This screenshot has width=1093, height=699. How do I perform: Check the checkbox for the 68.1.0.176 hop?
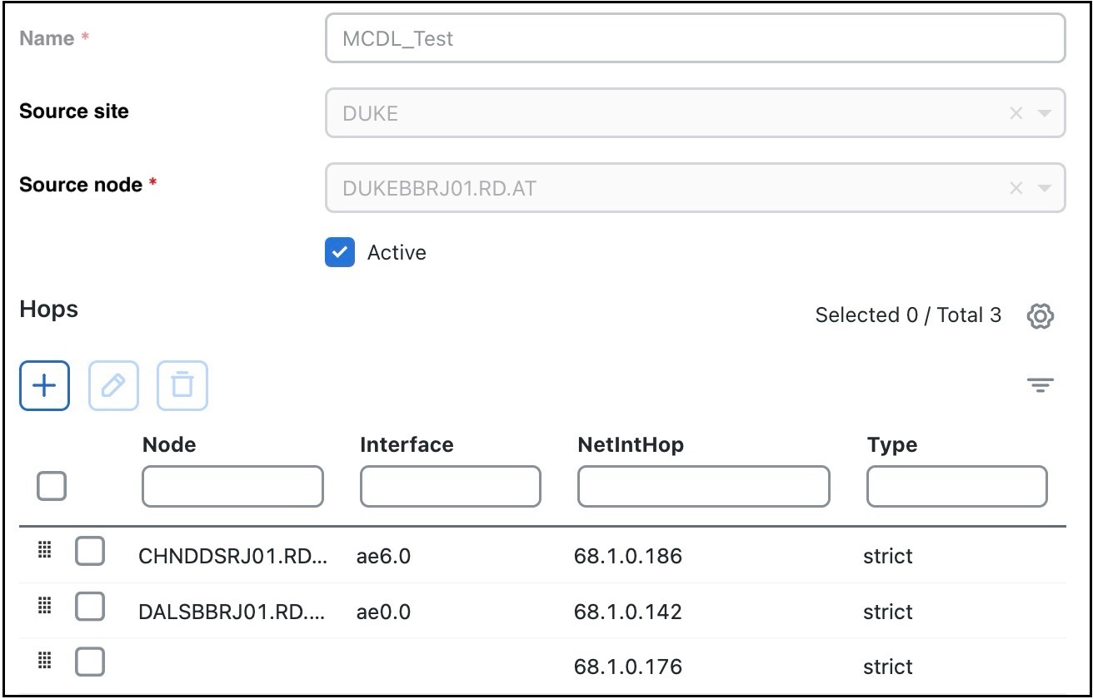(90, 662)
